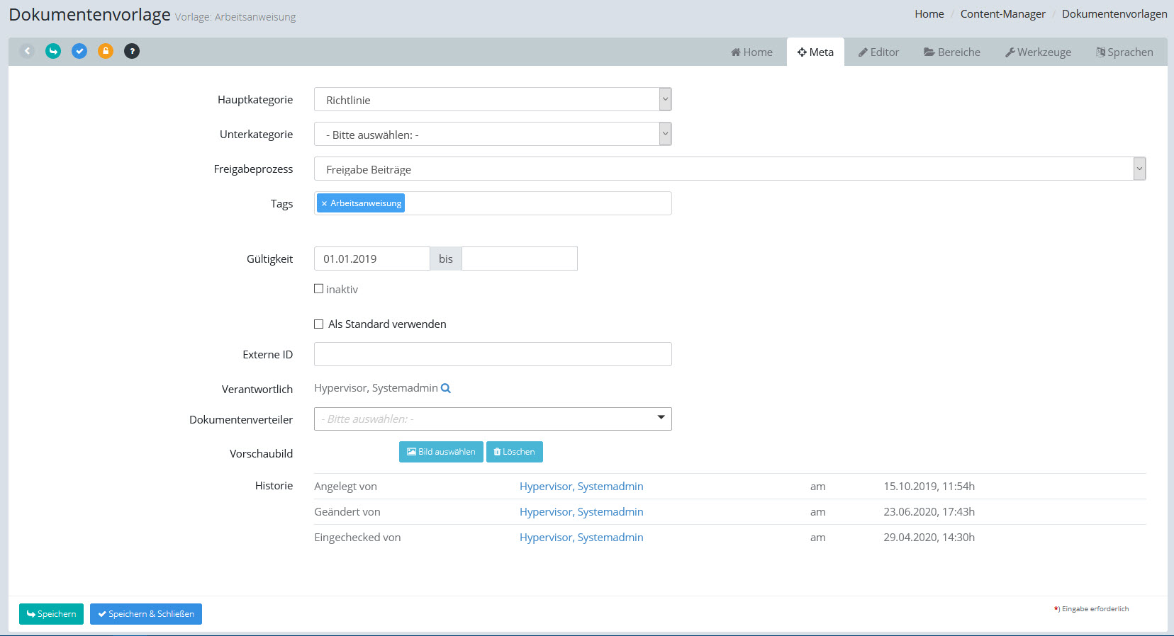Image resolution: width=1174 pixels, height=636 pixels.
Task: Click the grey back arrow icon
Action: pos(27,51)
